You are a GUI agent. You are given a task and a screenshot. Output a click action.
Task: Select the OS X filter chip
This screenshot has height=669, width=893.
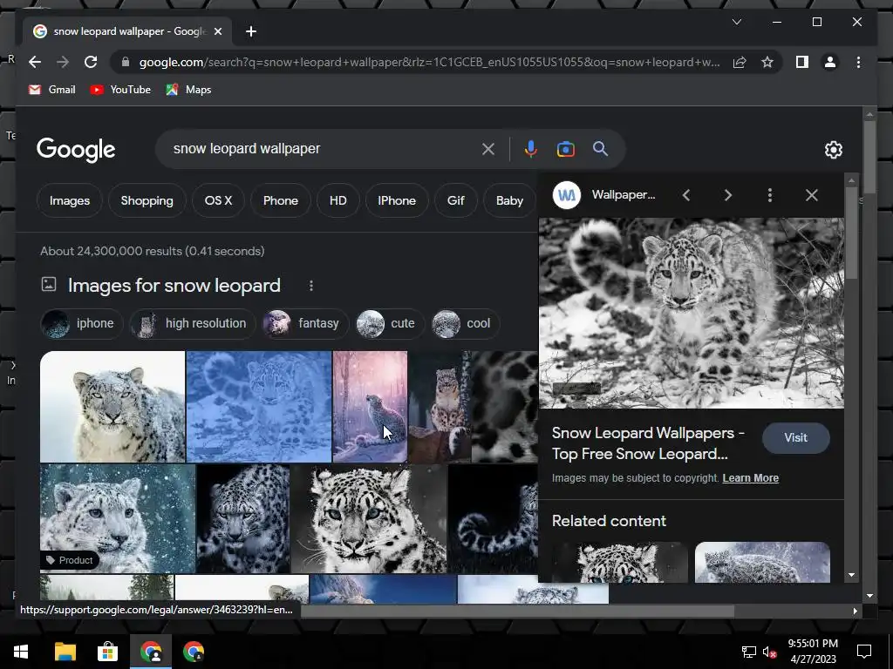(x=218, y=200)
